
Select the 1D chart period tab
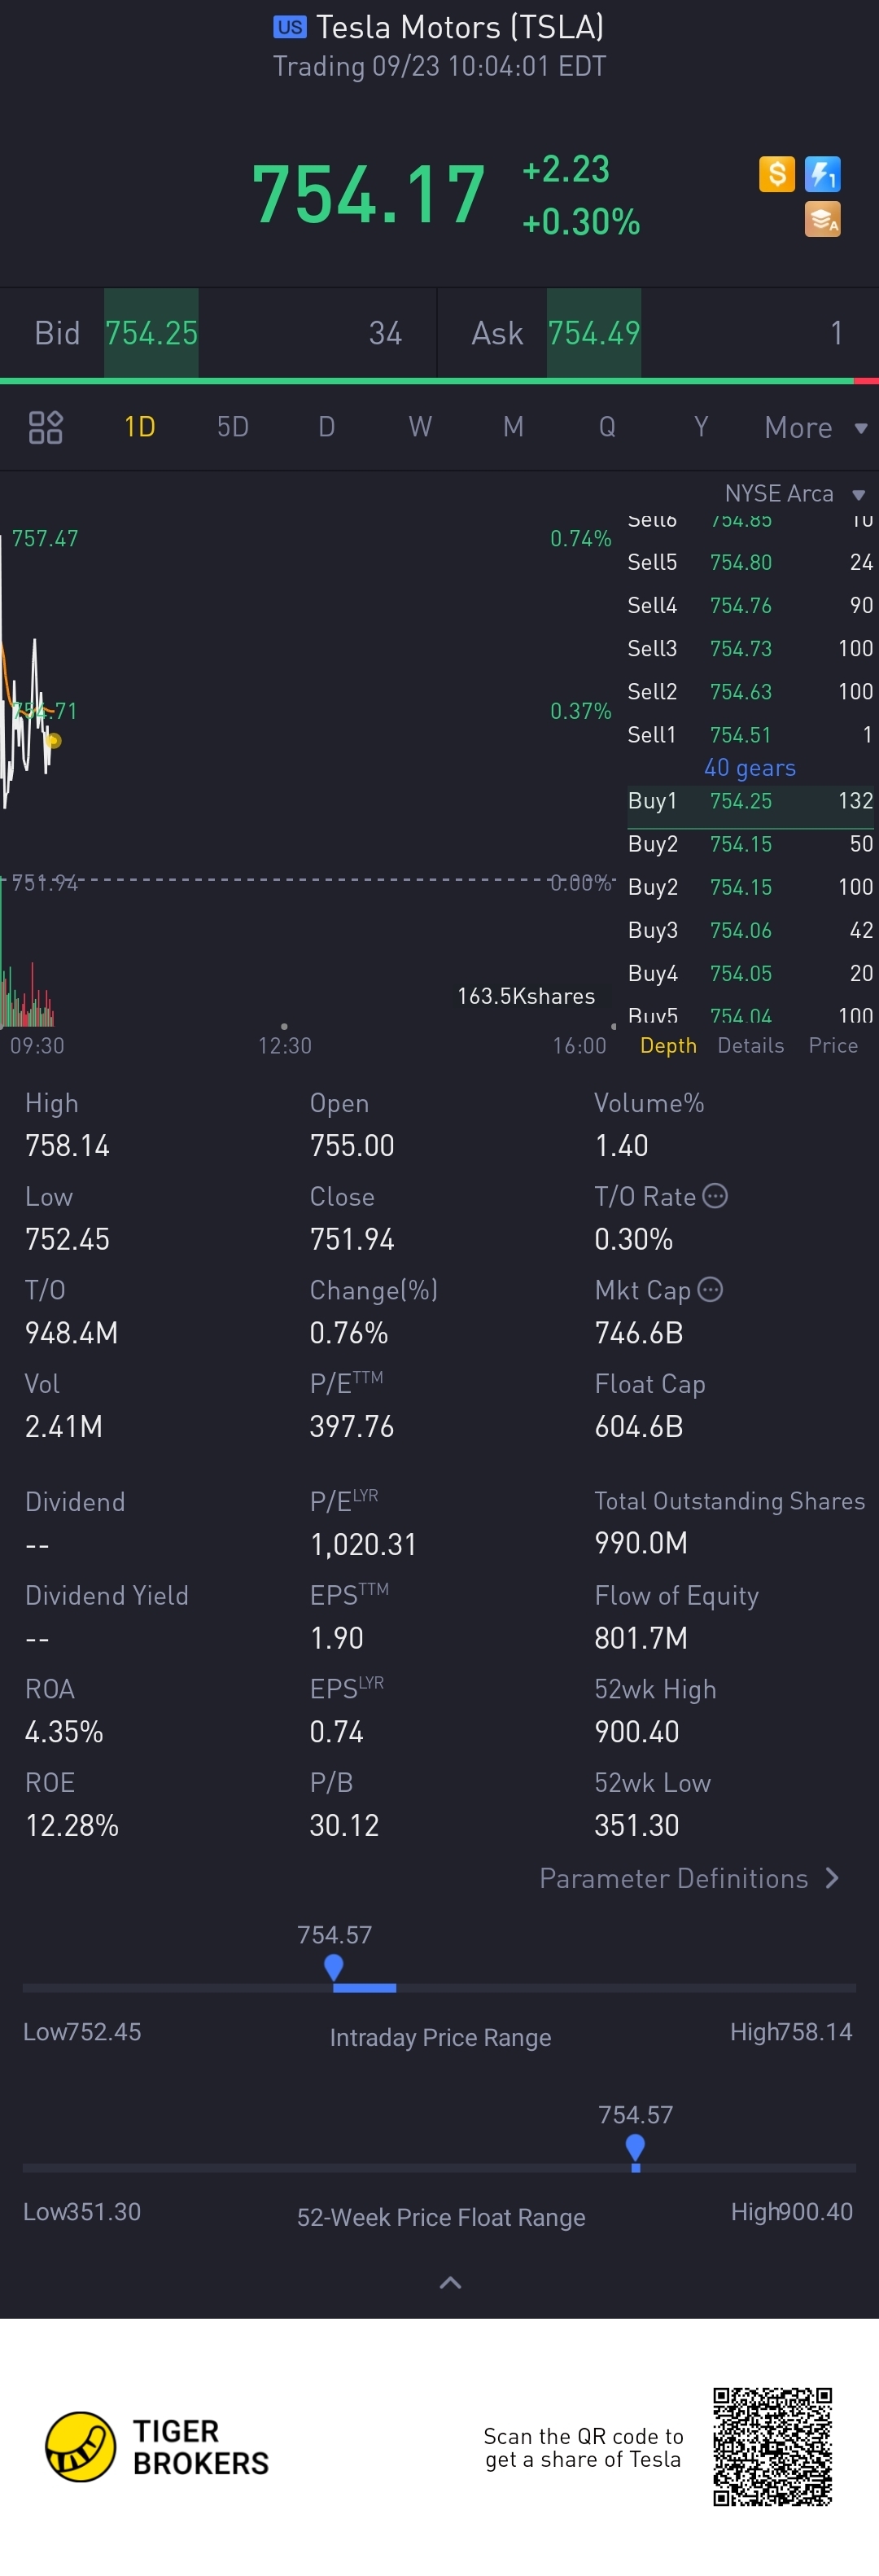pyautogui.click(x=139, y=427)
